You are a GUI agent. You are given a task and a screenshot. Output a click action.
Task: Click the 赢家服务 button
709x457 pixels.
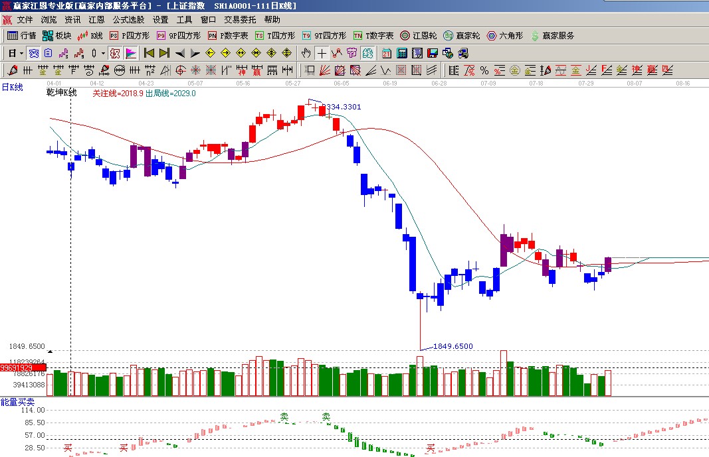pos(552,36)
